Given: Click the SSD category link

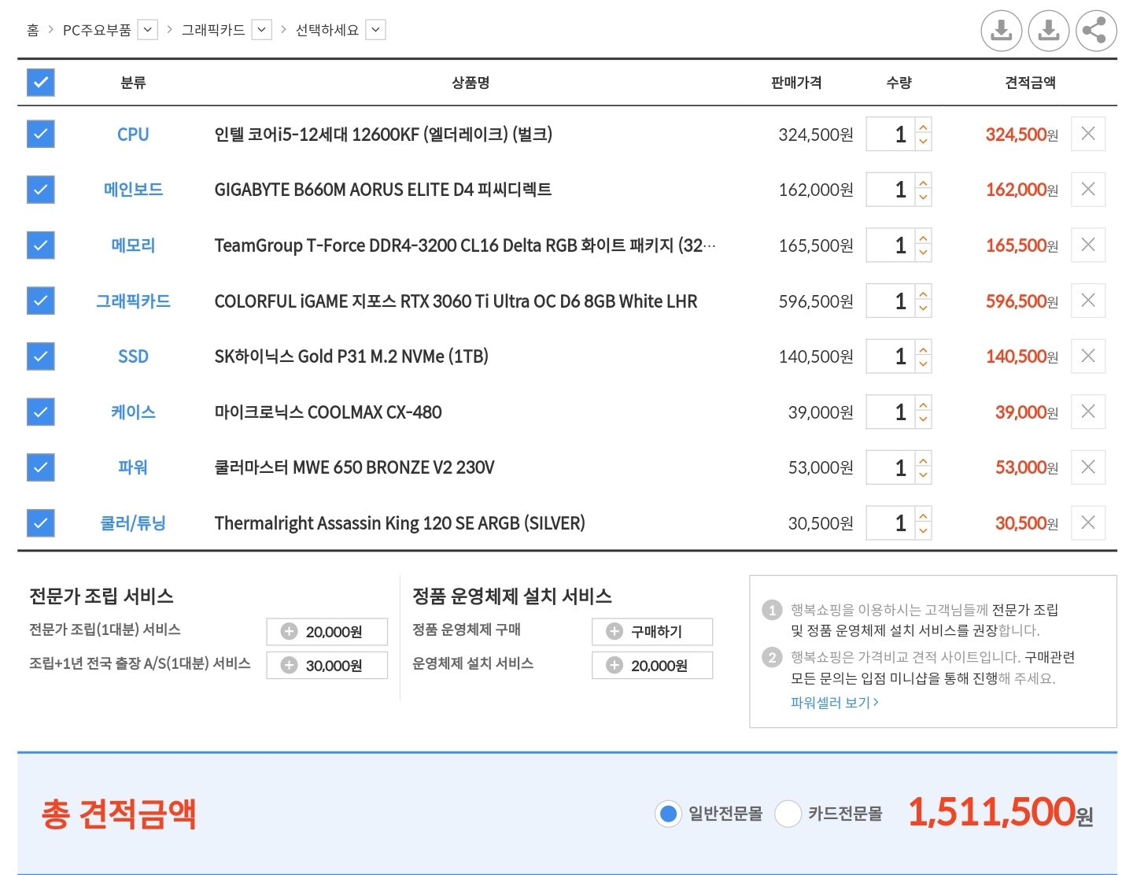Looking at the screenshot, I should (x=133, y=356).
